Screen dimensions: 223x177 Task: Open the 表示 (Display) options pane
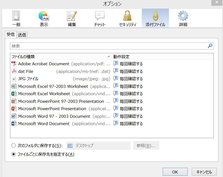coord(44,18)
